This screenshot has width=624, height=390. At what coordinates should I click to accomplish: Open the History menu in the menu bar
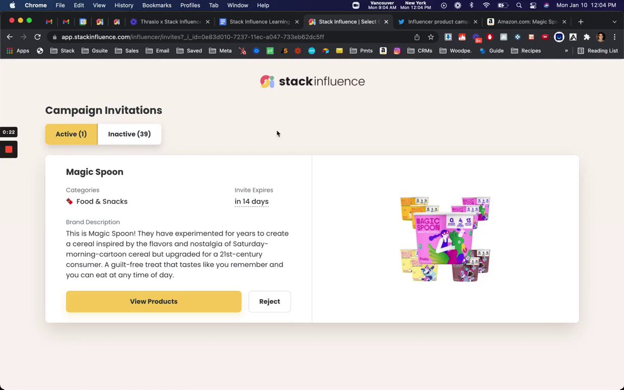point(123,5)
